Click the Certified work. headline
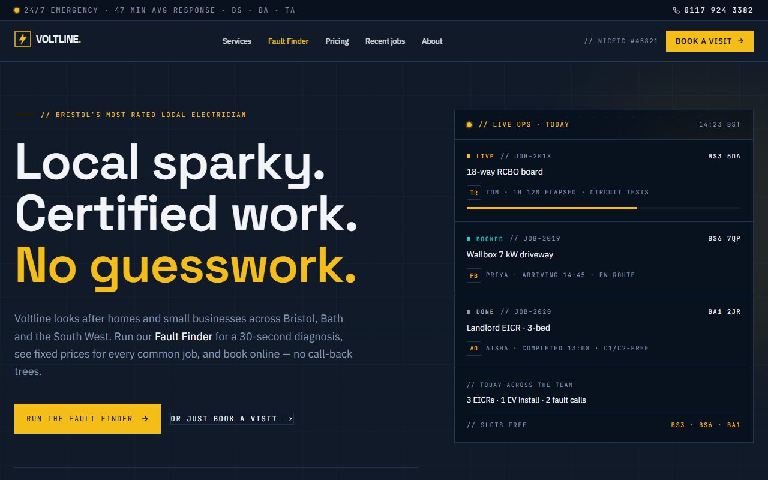768x480 pixels. pos(186,214)
